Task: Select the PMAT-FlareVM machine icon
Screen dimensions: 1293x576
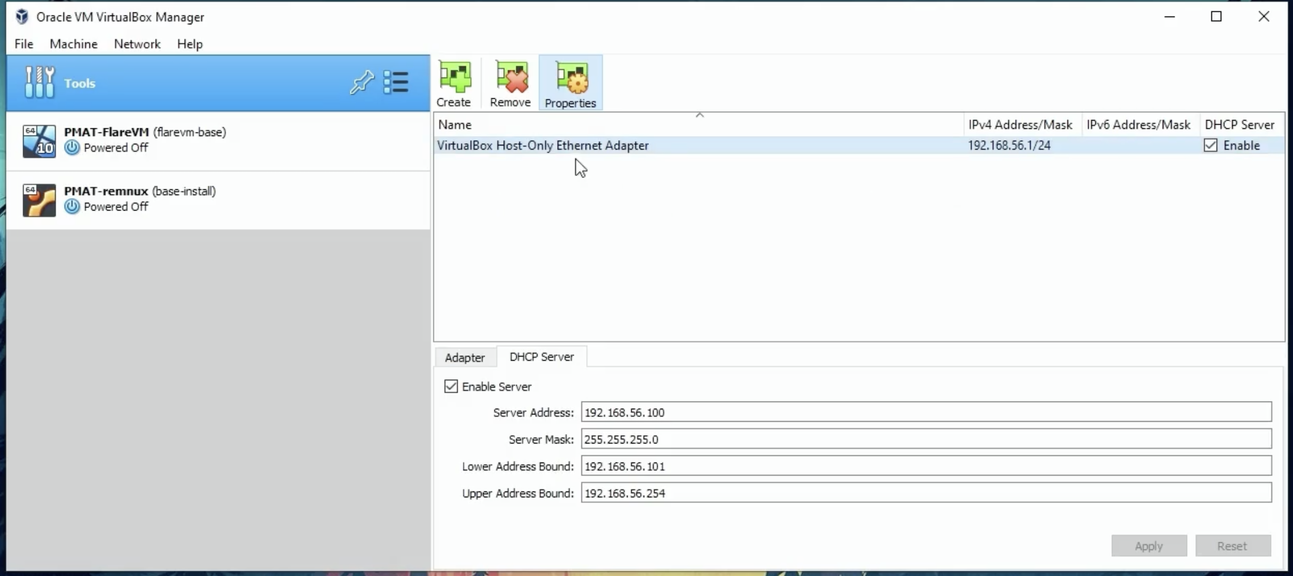Action: pos(39,141)
